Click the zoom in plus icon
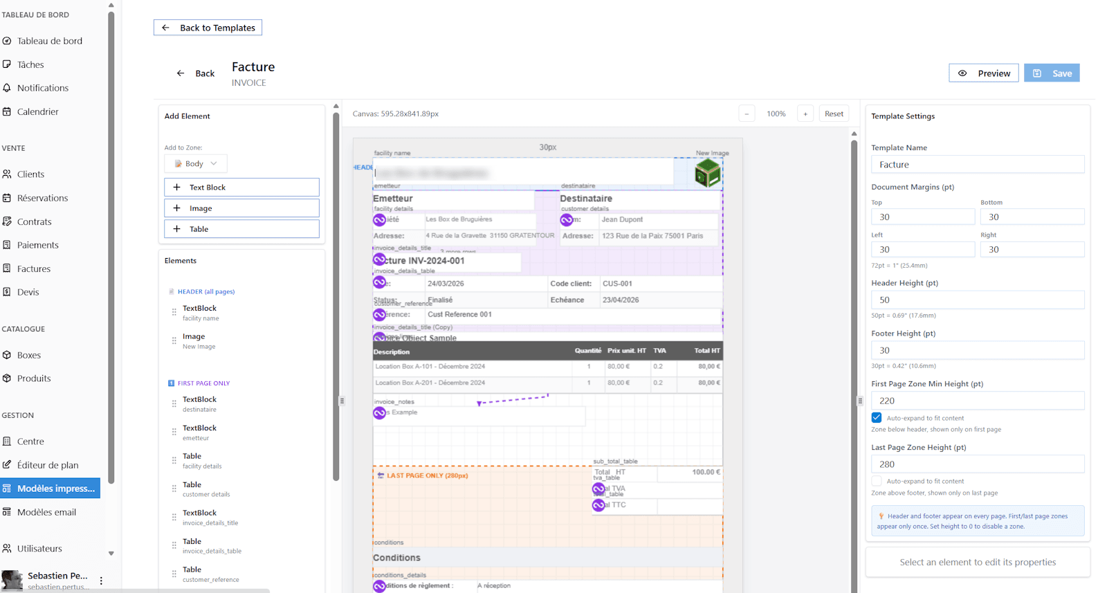1107x593 pixels. (x=805, y=114)
